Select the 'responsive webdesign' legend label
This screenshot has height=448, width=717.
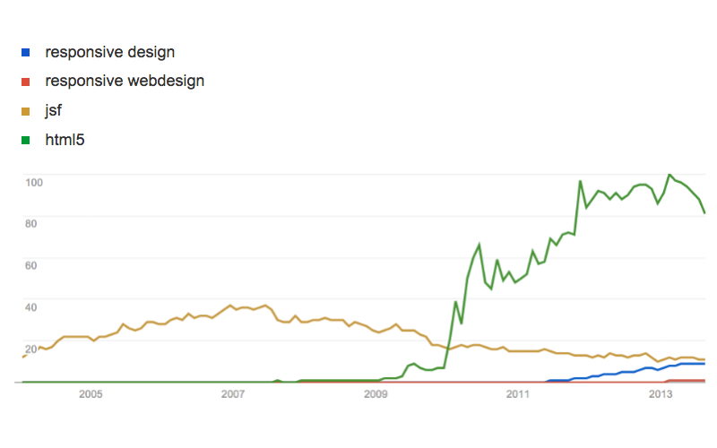[x=125, y=81]
